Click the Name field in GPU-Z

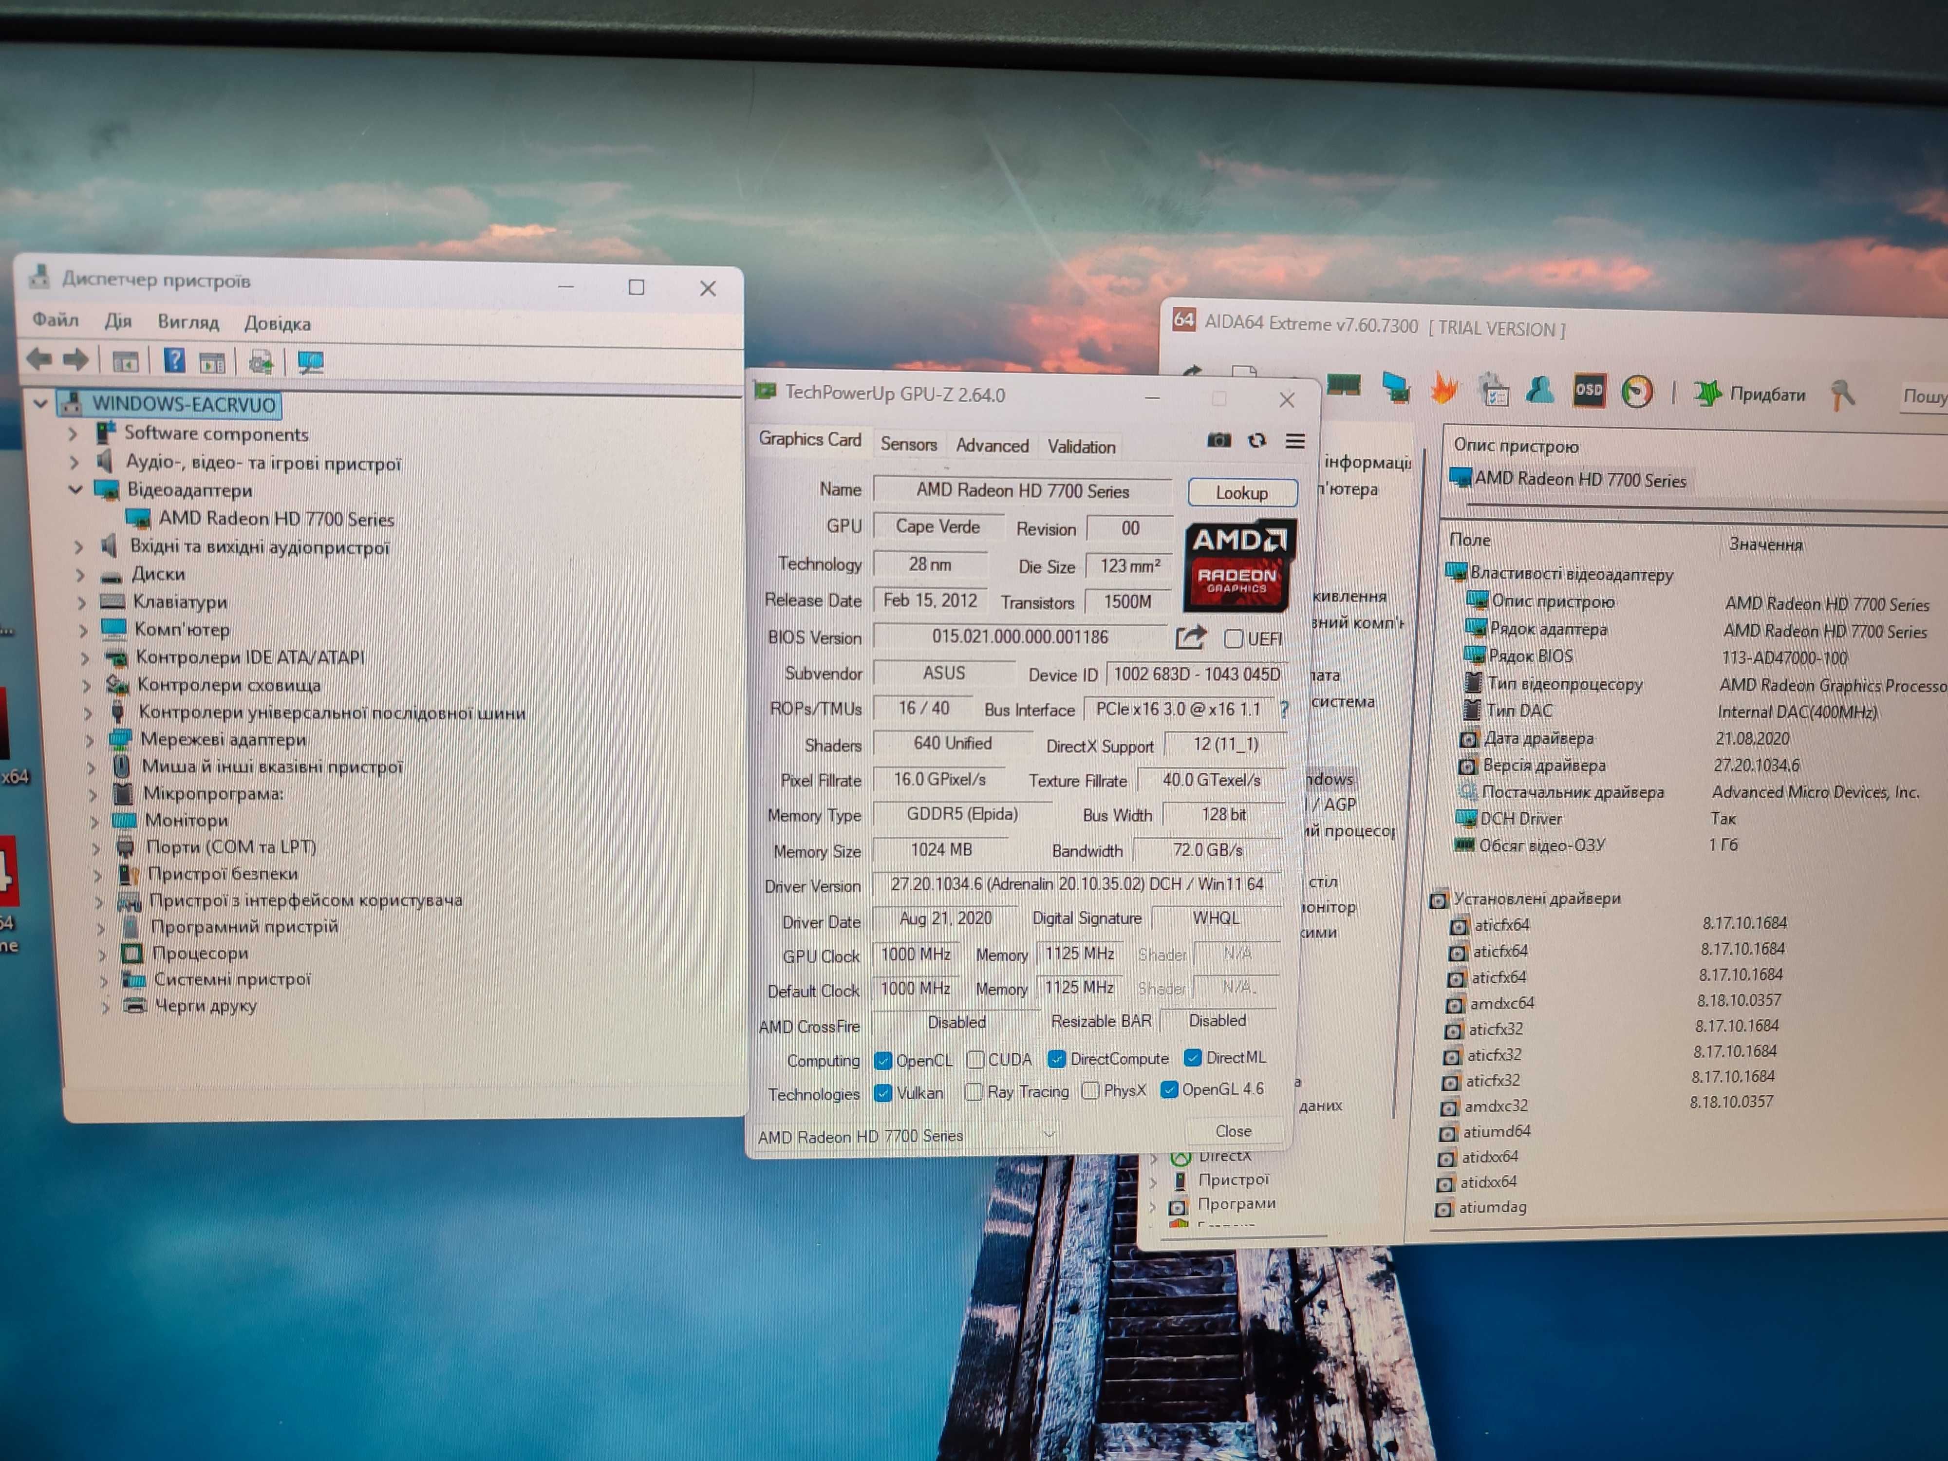pos(1022,490)
